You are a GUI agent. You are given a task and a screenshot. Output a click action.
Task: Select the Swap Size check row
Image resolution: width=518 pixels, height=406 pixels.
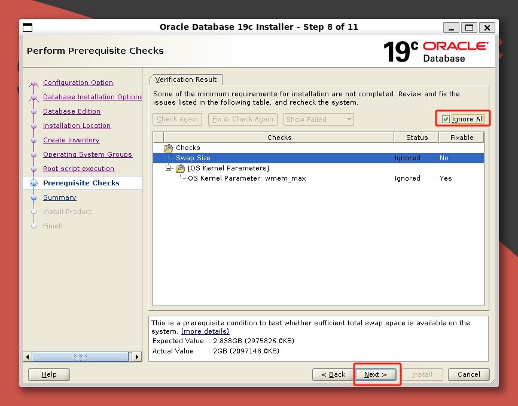[x=193, y=158]
